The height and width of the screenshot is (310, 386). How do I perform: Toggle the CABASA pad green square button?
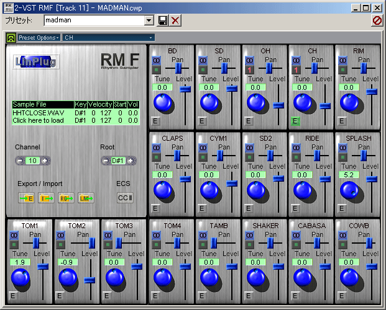tap(296, 245)
